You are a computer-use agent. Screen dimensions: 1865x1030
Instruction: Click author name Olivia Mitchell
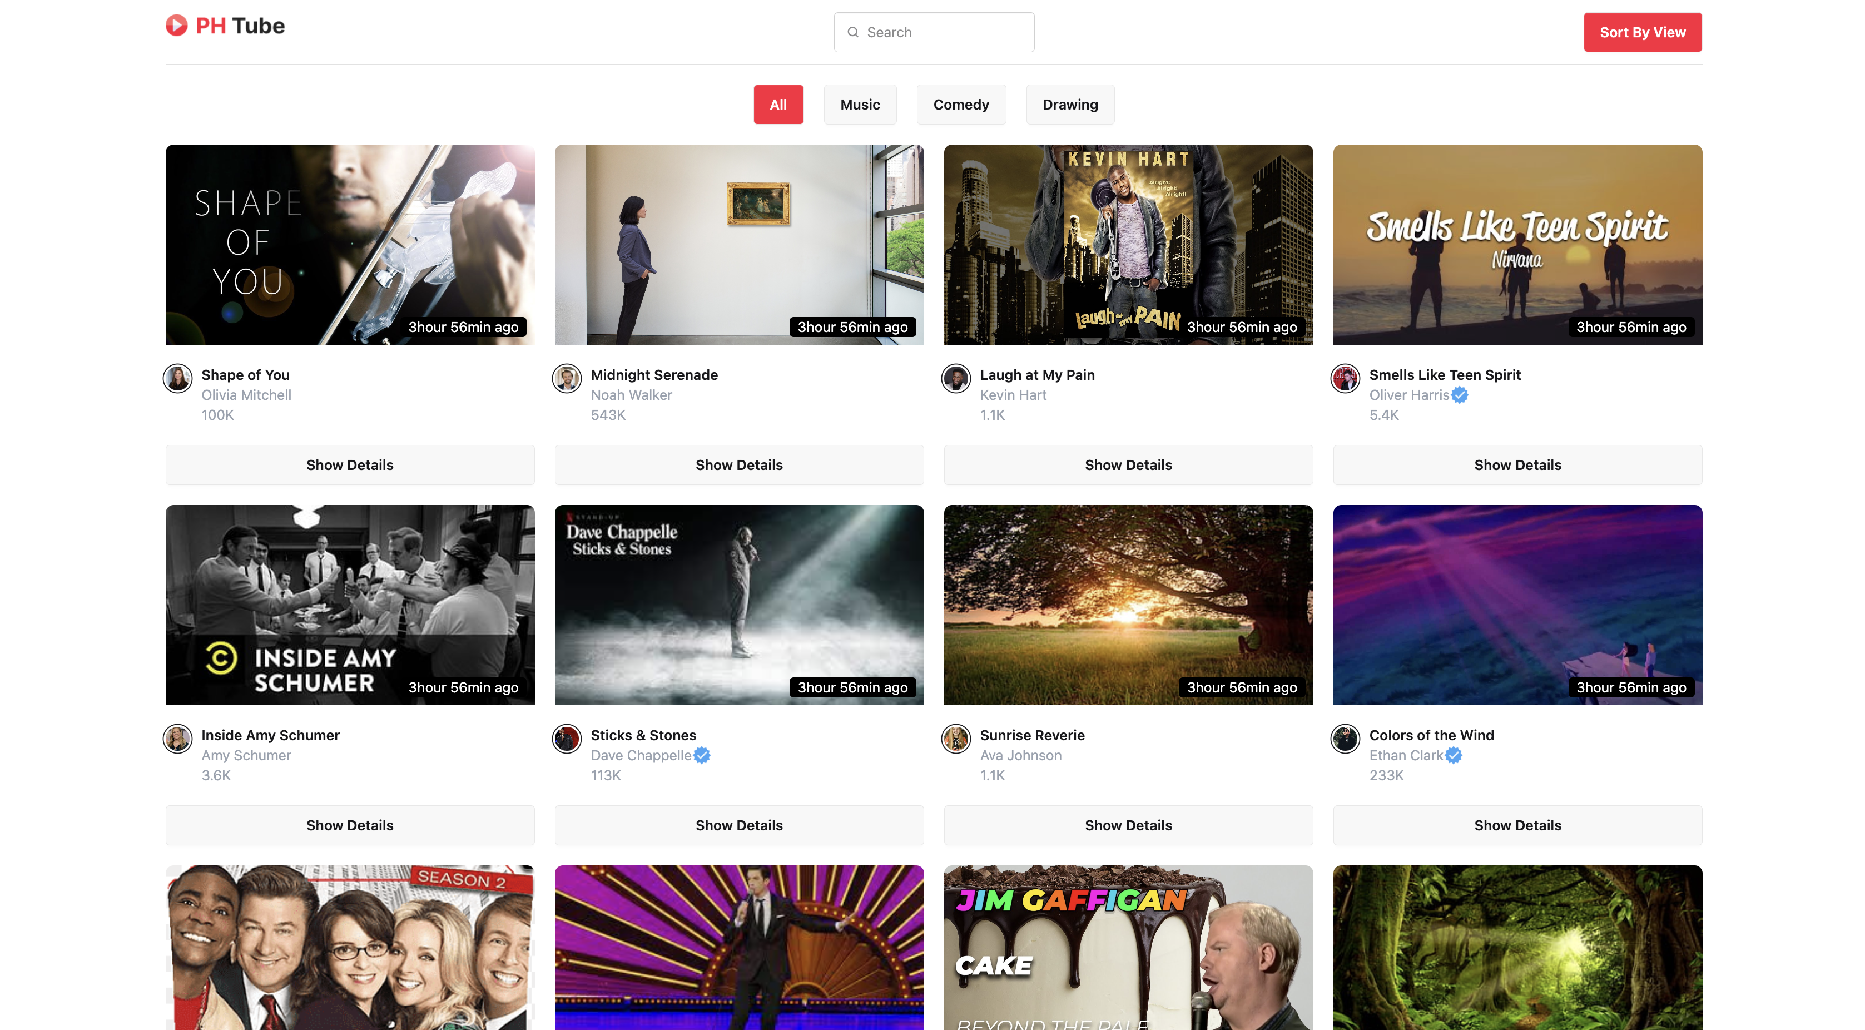pyautogui.click(x=246, y=395)
